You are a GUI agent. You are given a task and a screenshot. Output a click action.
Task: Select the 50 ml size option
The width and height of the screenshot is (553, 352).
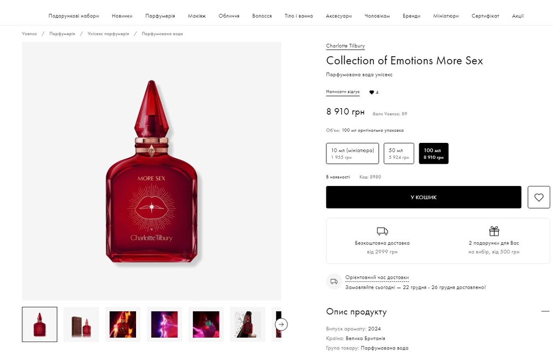[399, 153]
